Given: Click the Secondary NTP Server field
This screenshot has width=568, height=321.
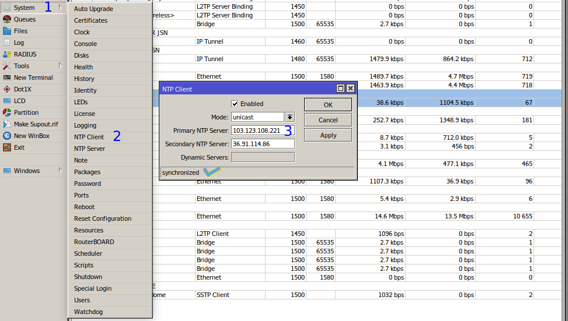Looking at the screenshot, I should tap(263, 144).
